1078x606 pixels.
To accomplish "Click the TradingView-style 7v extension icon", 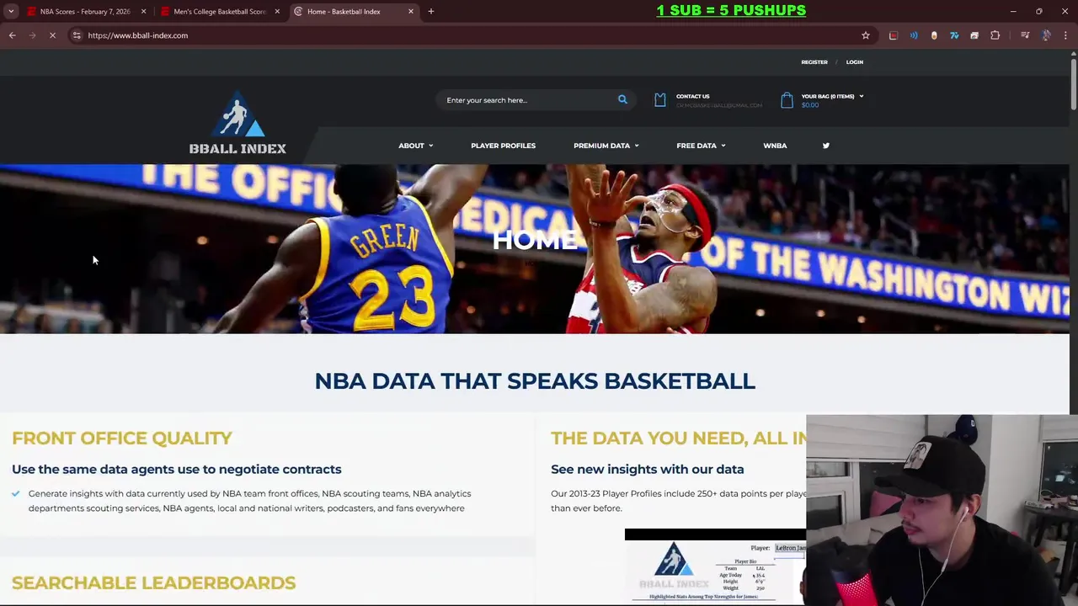I will [x=954, y=35].
